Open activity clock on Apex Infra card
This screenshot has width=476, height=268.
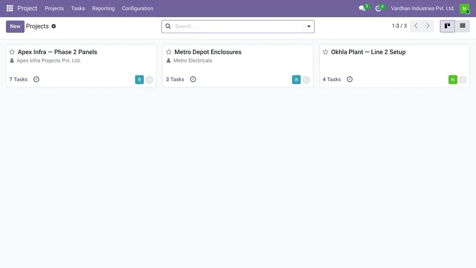(36, 79)
